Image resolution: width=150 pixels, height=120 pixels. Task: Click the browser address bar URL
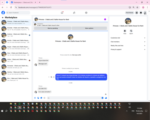click(35, 7)
